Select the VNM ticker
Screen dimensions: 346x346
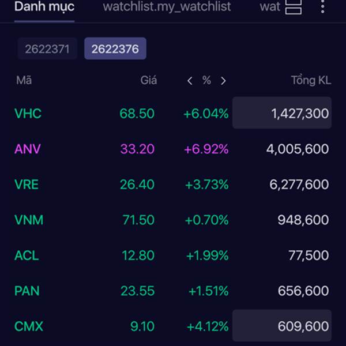(x=29, y=220)
